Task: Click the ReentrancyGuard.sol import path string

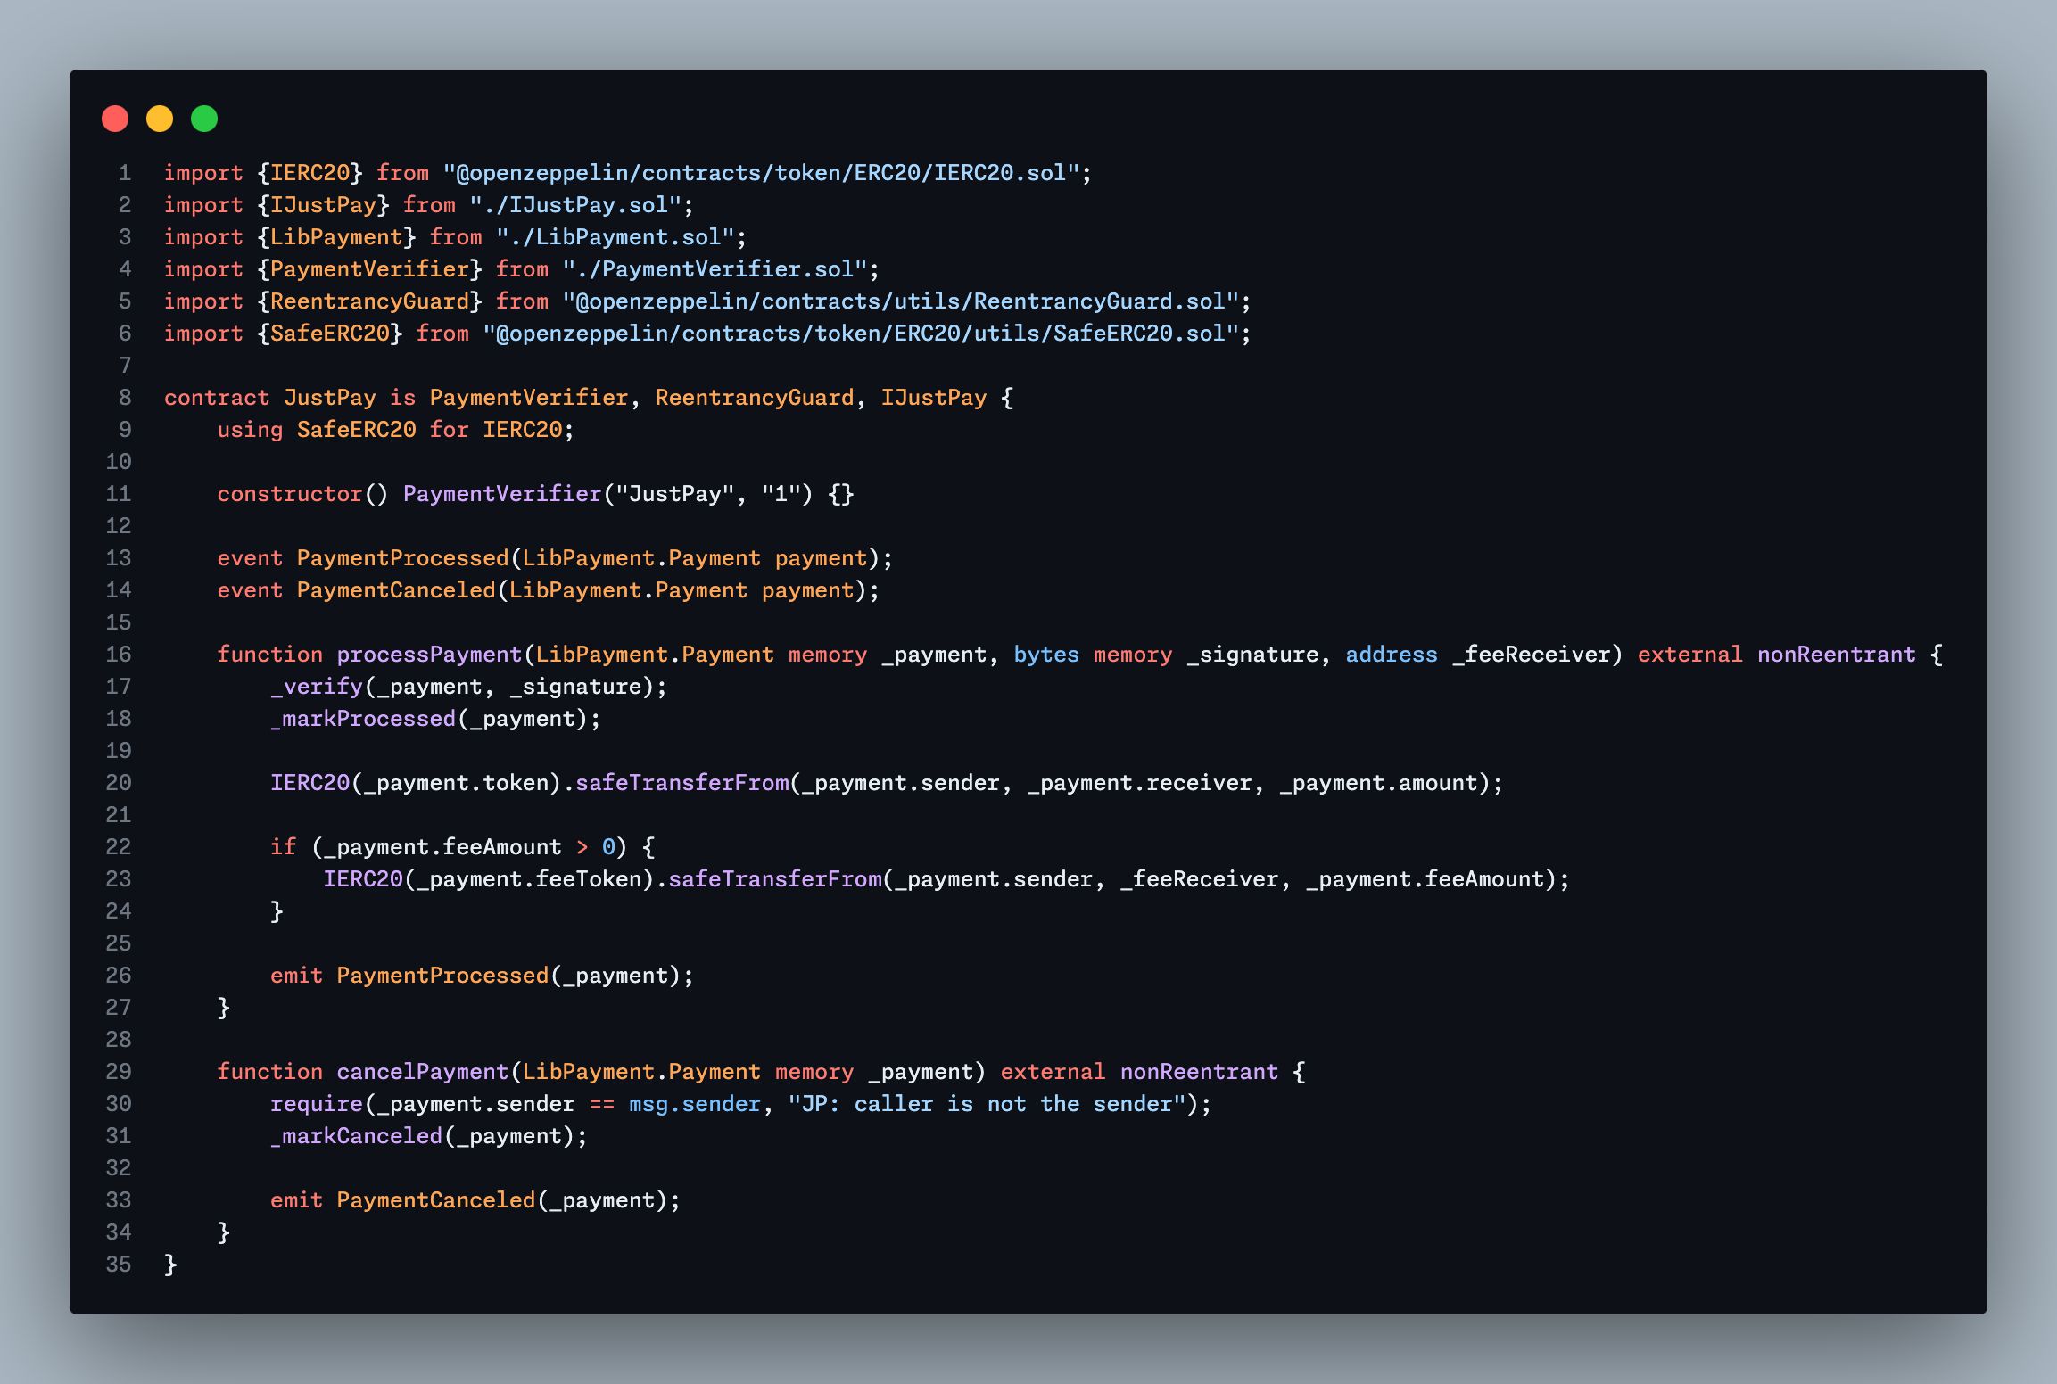Action: [x=900, y=301]
